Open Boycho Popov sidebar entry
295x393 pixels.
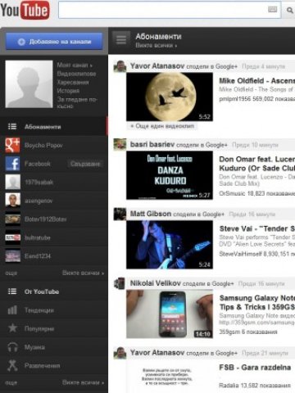pyautogui.click(x=43, y=145)
